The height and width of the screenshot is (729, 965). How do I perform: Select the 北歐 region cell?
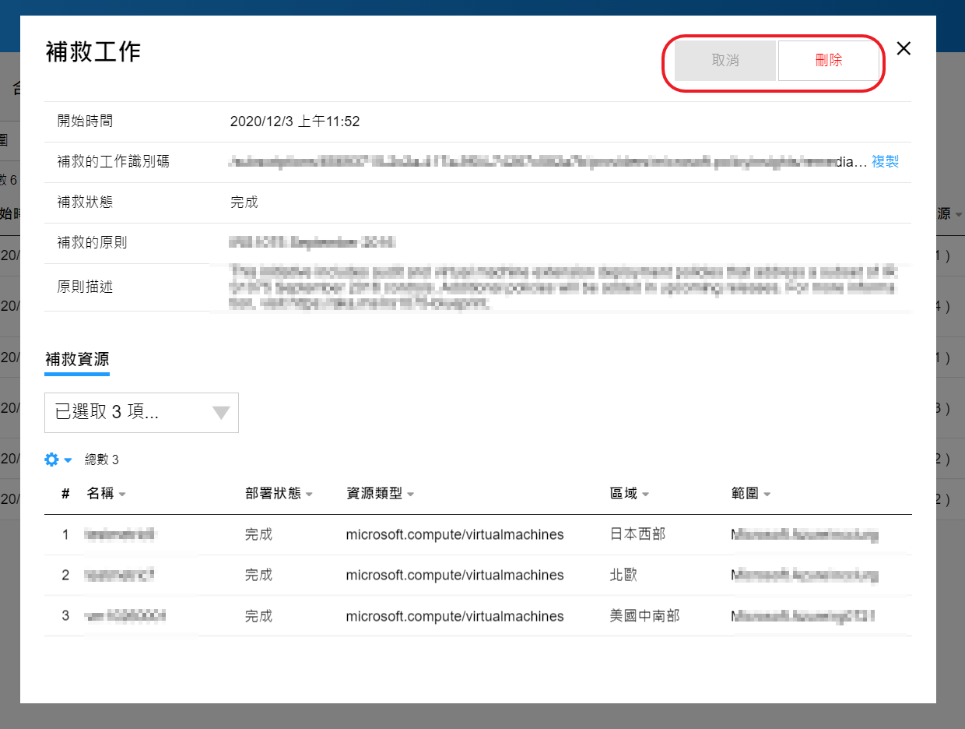(x=623, y=575)
